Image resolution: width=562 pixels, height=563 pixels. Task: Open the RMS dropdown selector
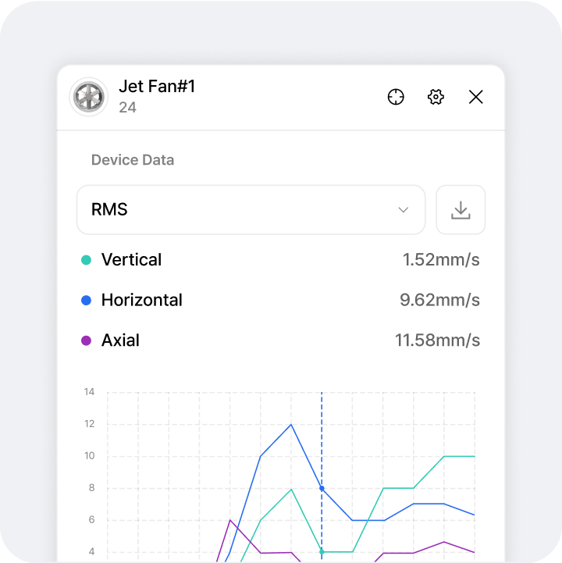coord(250,210)
